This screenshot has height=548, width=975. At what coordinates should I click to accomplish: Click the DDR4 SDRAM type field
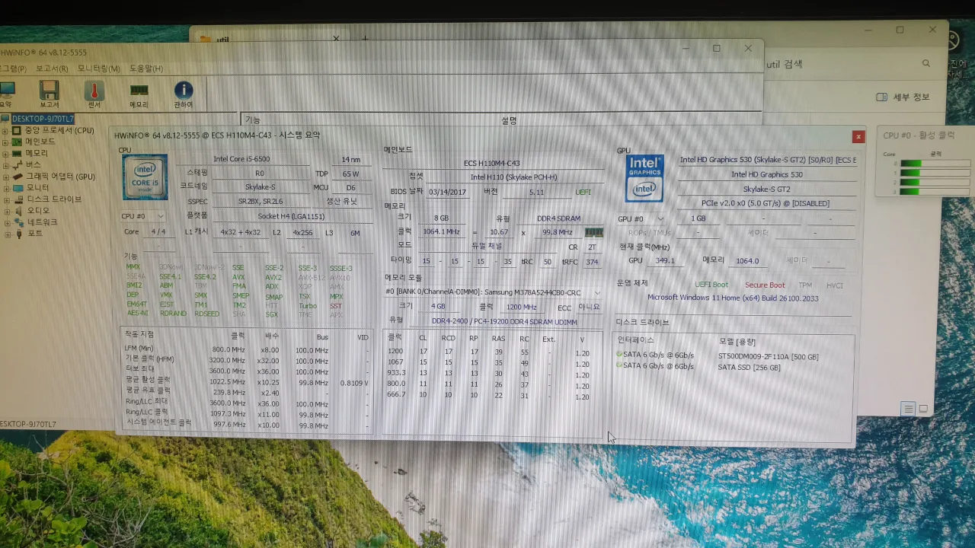[x=558, y=218]
